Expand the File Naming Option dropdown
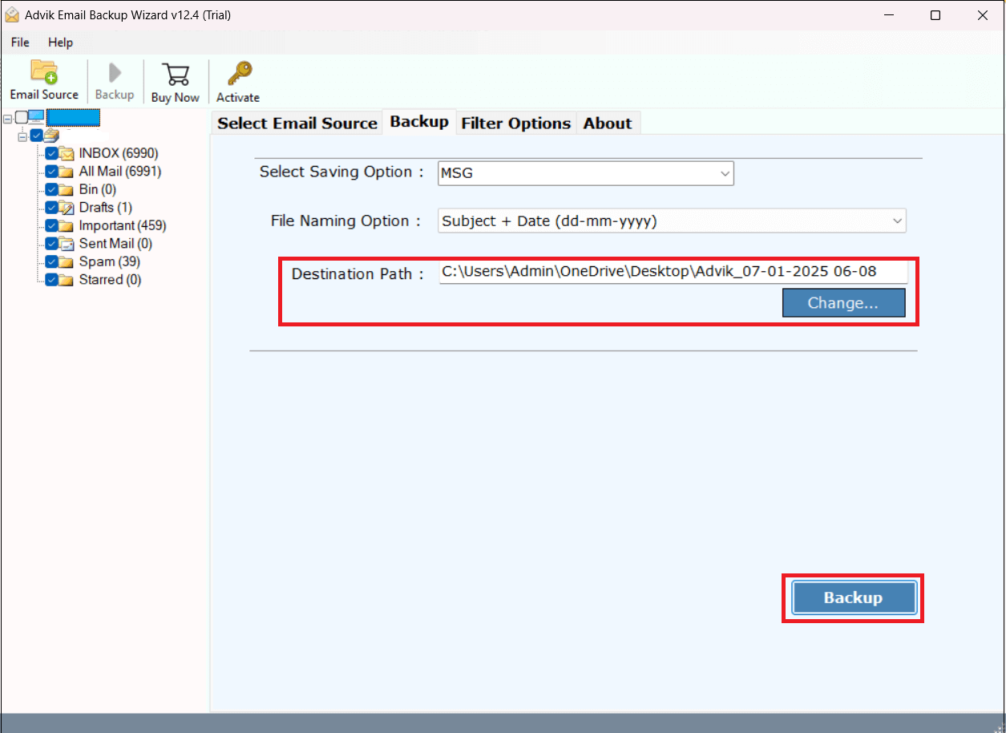This screenshot has height=733, width=1006. [x=672, y=221]
